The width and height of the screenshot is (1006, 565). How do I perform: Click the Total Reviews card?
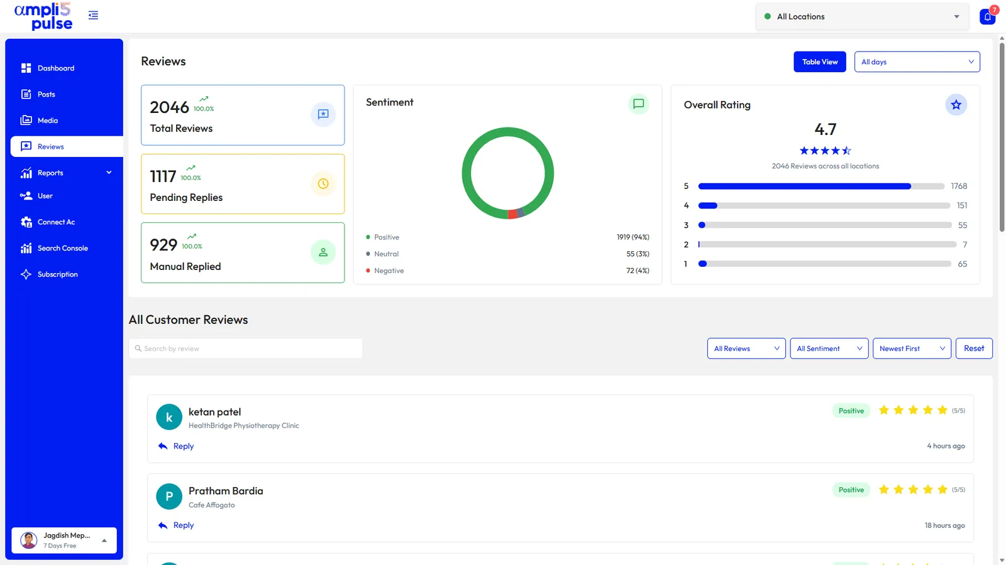point(243,115)
